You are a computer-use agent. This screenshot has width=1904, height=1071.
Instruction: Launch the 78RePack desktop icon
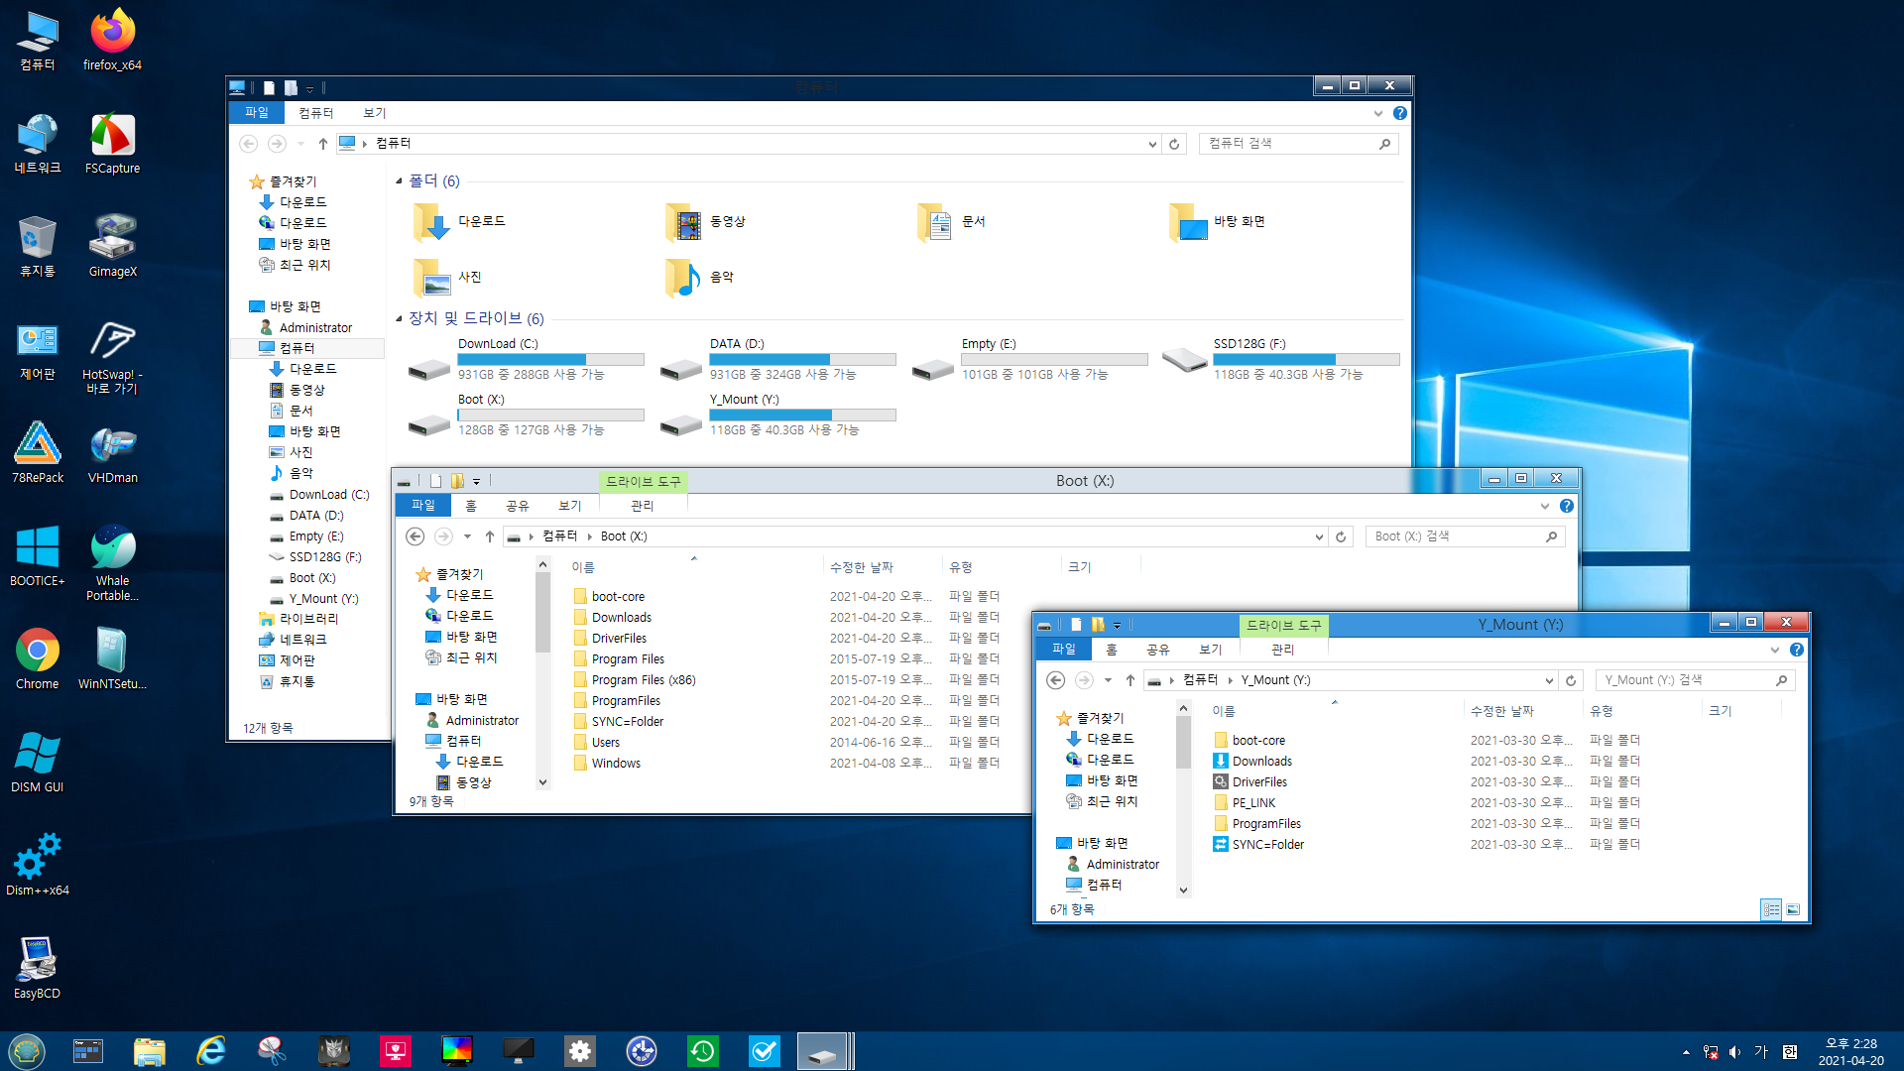point(38,452)
